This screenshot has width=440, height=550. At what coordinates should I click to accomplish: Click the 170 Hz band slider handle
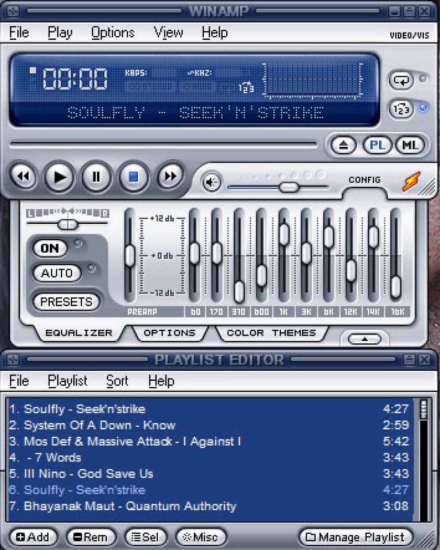click(217, 253)
